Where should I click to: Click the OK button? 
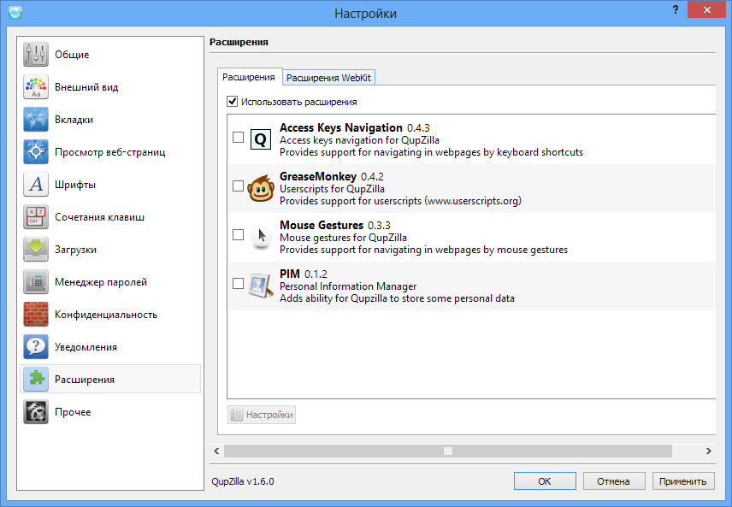point(545,480)
